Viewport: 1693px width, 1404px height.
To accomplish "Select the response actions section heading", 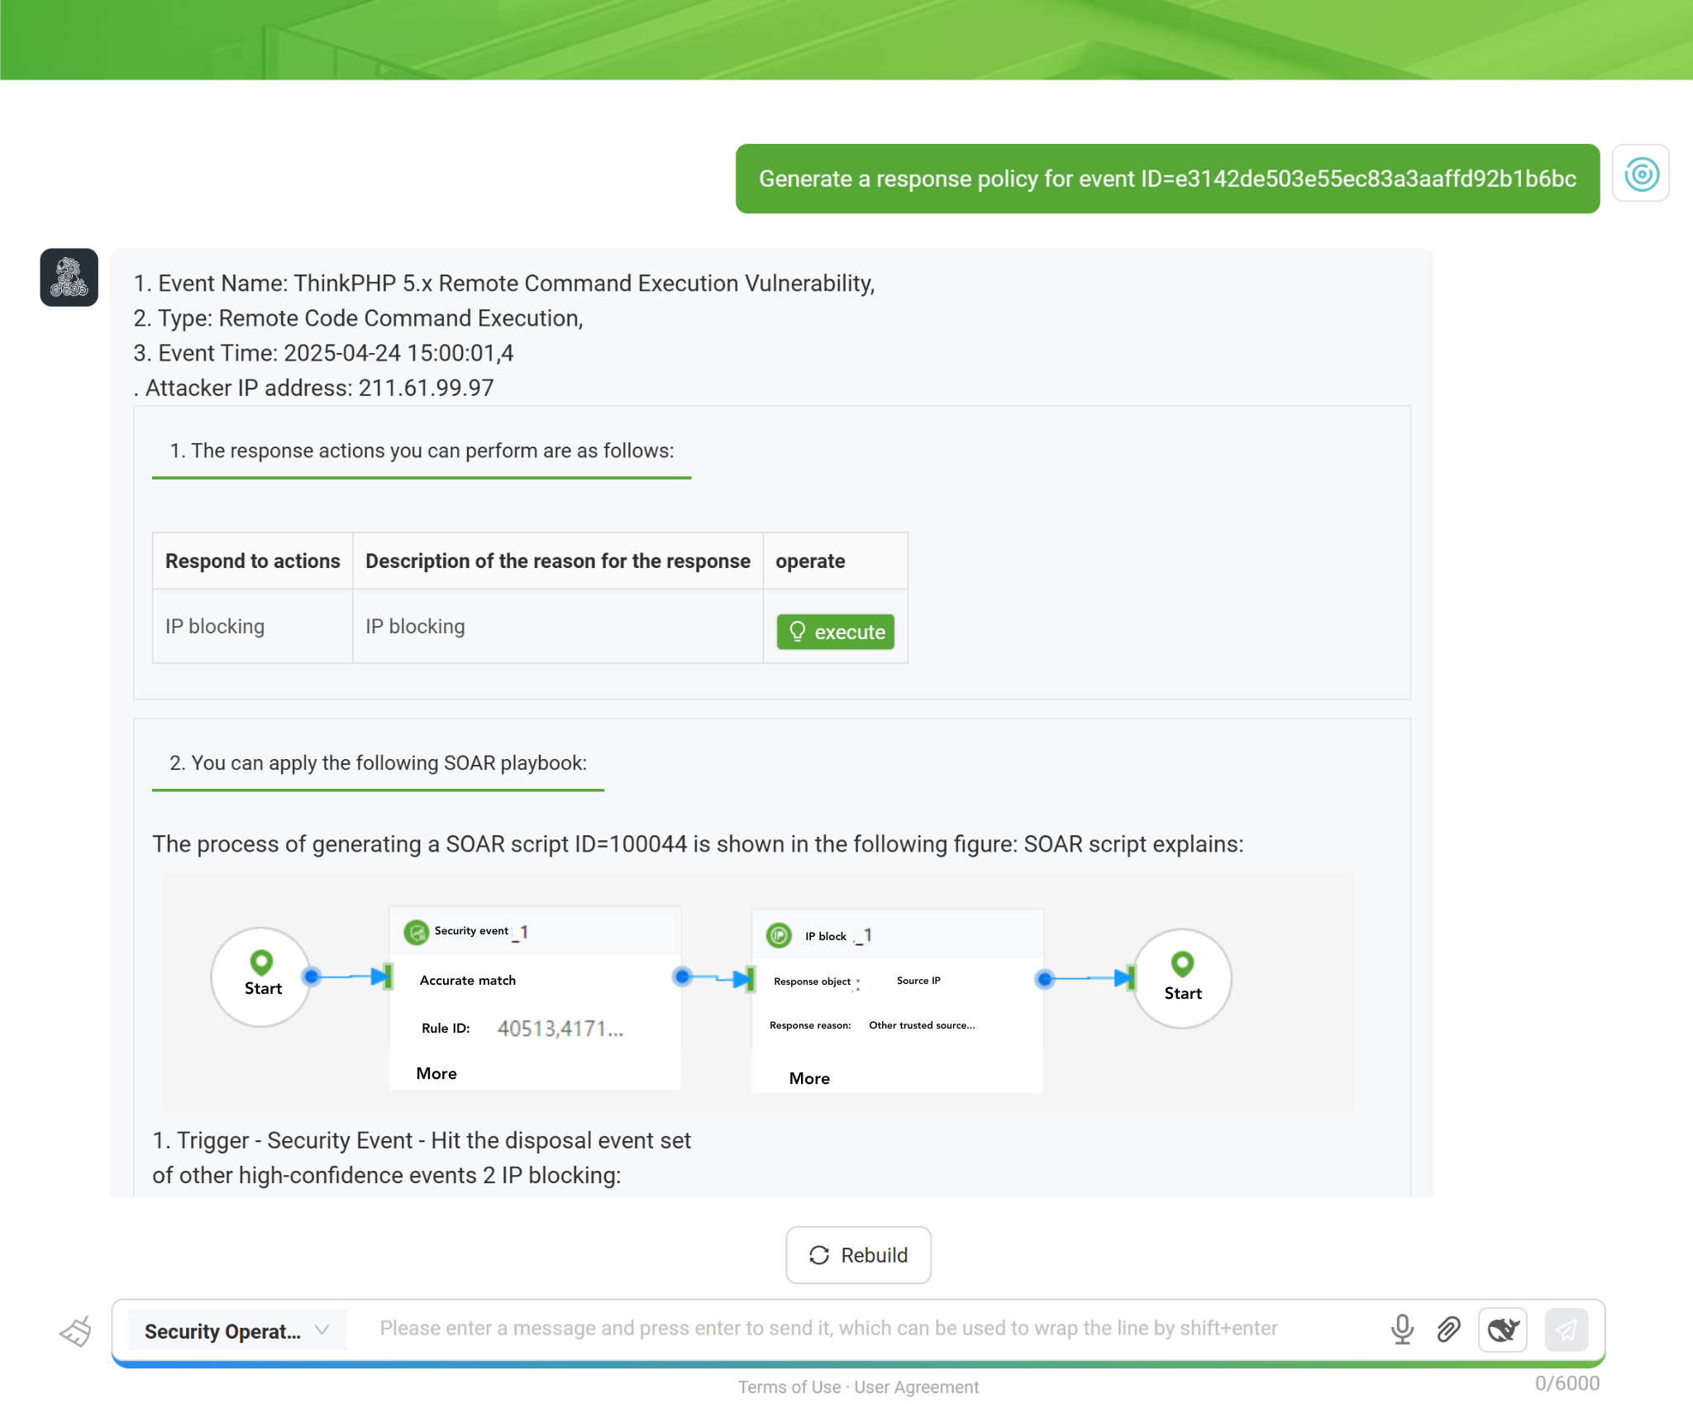I will pyautogui.click(x=422, y=451).
